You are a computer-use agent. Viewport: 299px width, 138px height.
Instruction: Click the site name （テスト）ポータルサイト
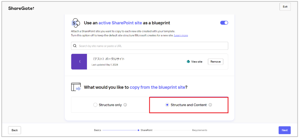point(108,59)
